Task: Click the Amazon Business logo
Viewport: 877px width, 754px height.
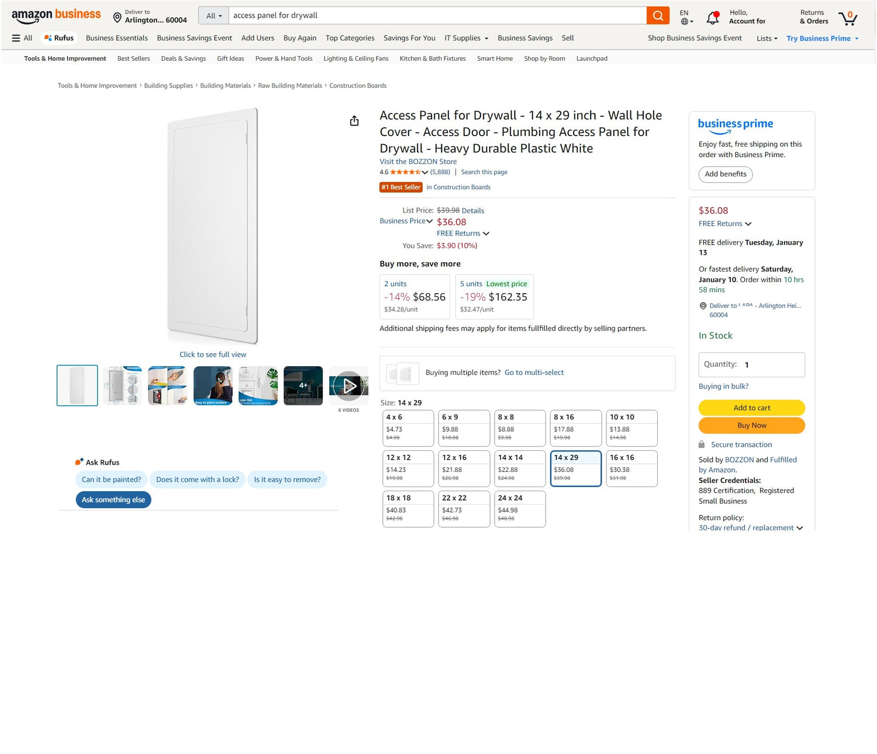Action: click(x=56, y=16)
